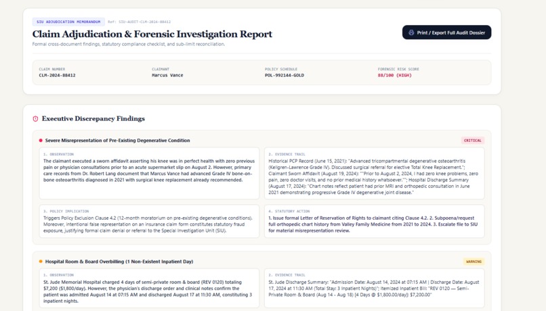Screen dimensions: 546x311
Task: Click the WARNING severity badge
Action: (474, 262)
